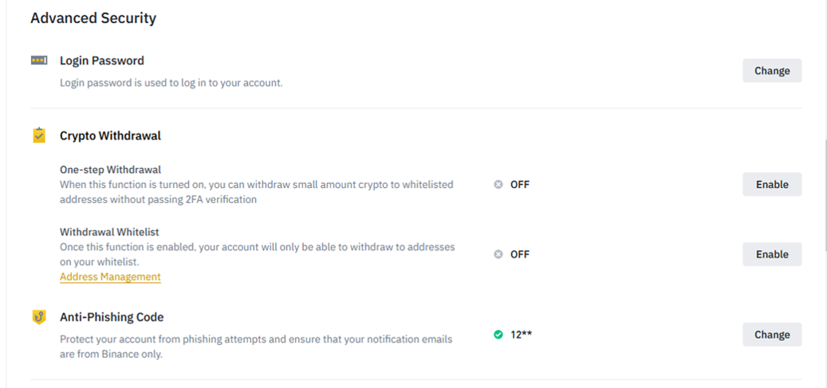The height and width of the screenshot is (388, 827).
Task: Select the Advanced Security heading
Action: click(93, 18)
